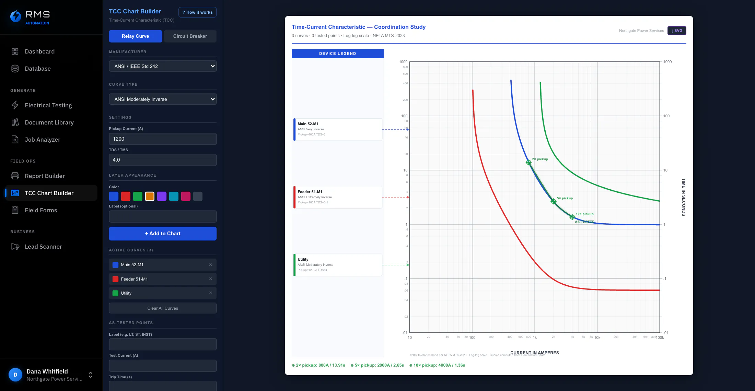Click the Pickup Current input field
The width and height of the screenshot is (755, 391).
pyautogui.click(x=163, y=139)
